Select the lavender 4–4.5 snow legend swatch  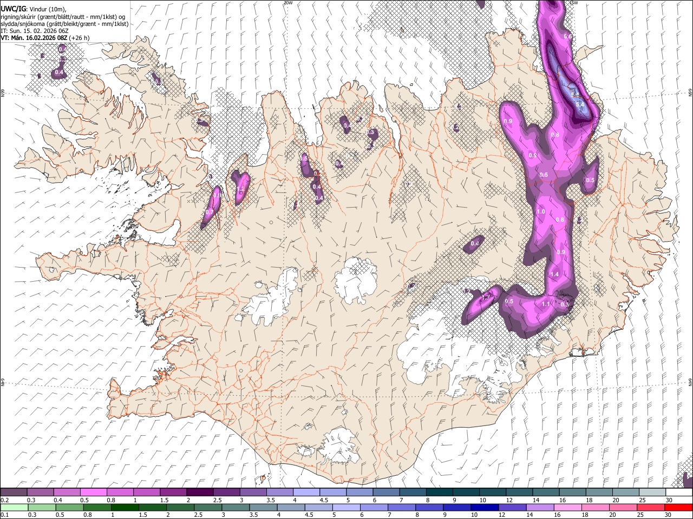(306, 493)
